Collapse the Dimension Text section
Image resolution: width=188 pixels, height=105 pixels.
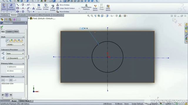click(x=23, y=76)
